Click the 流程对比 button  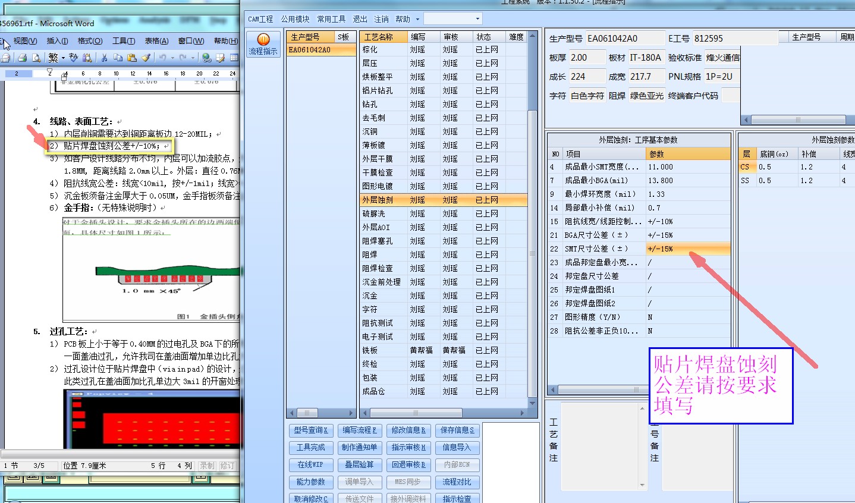click(457, 482)
